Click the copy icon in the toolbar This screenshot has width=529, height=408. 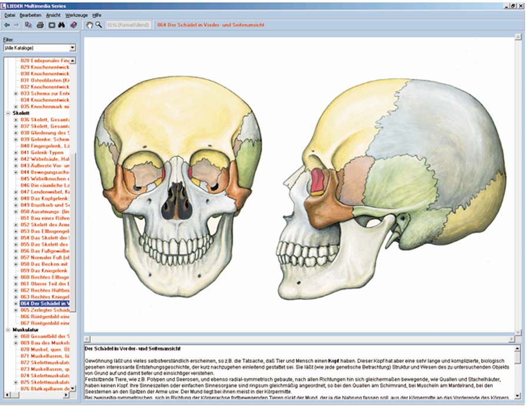pyautogui.click(x=29, y=25)
